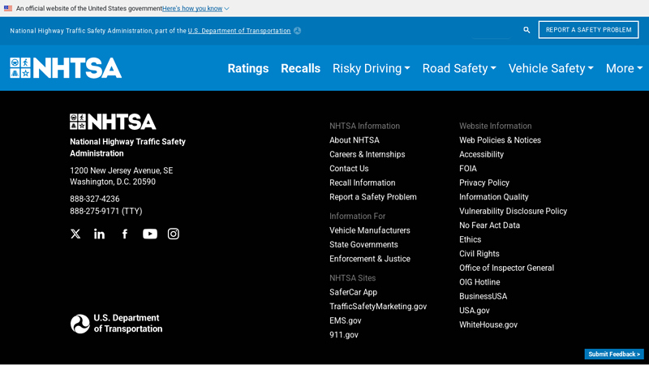Open the No Fear Act Data link
Screen dimensions: 649x365
tap(489, 225)
